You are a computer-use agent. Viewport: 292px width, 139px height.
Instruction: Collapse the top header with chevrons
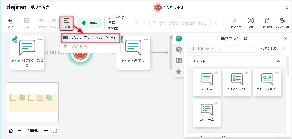(x=287, y=8)
